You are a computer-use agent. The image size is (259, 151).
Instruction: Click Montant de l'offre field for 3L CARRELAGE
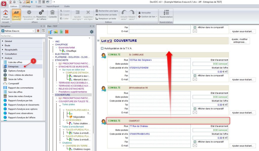(210, 72)
